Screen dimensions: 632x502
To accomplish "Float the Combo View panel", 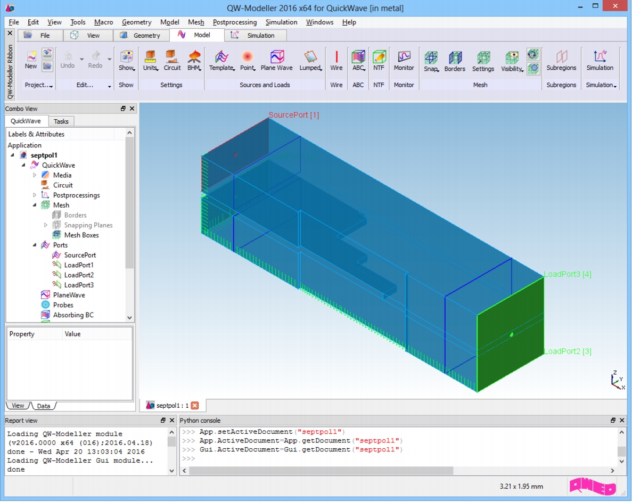I will (x=123, y=109).
